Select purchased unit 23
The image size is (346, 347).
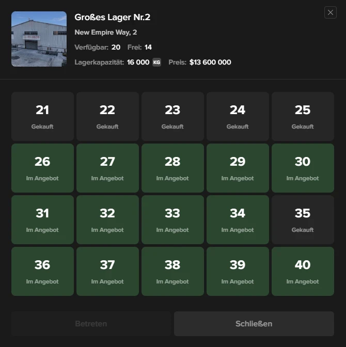click(x=172, y=117)
